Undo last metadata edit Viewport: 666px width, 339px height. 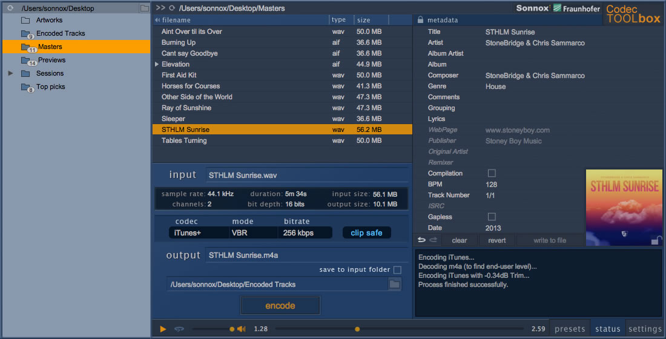pos(421,240)
